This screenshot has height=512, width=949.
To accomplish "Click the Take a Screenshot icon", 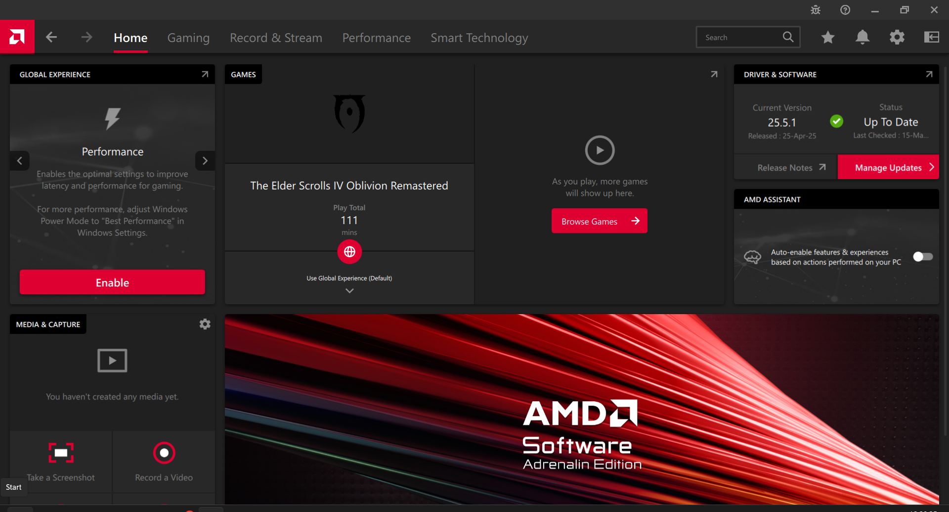I will coord(61,453).
